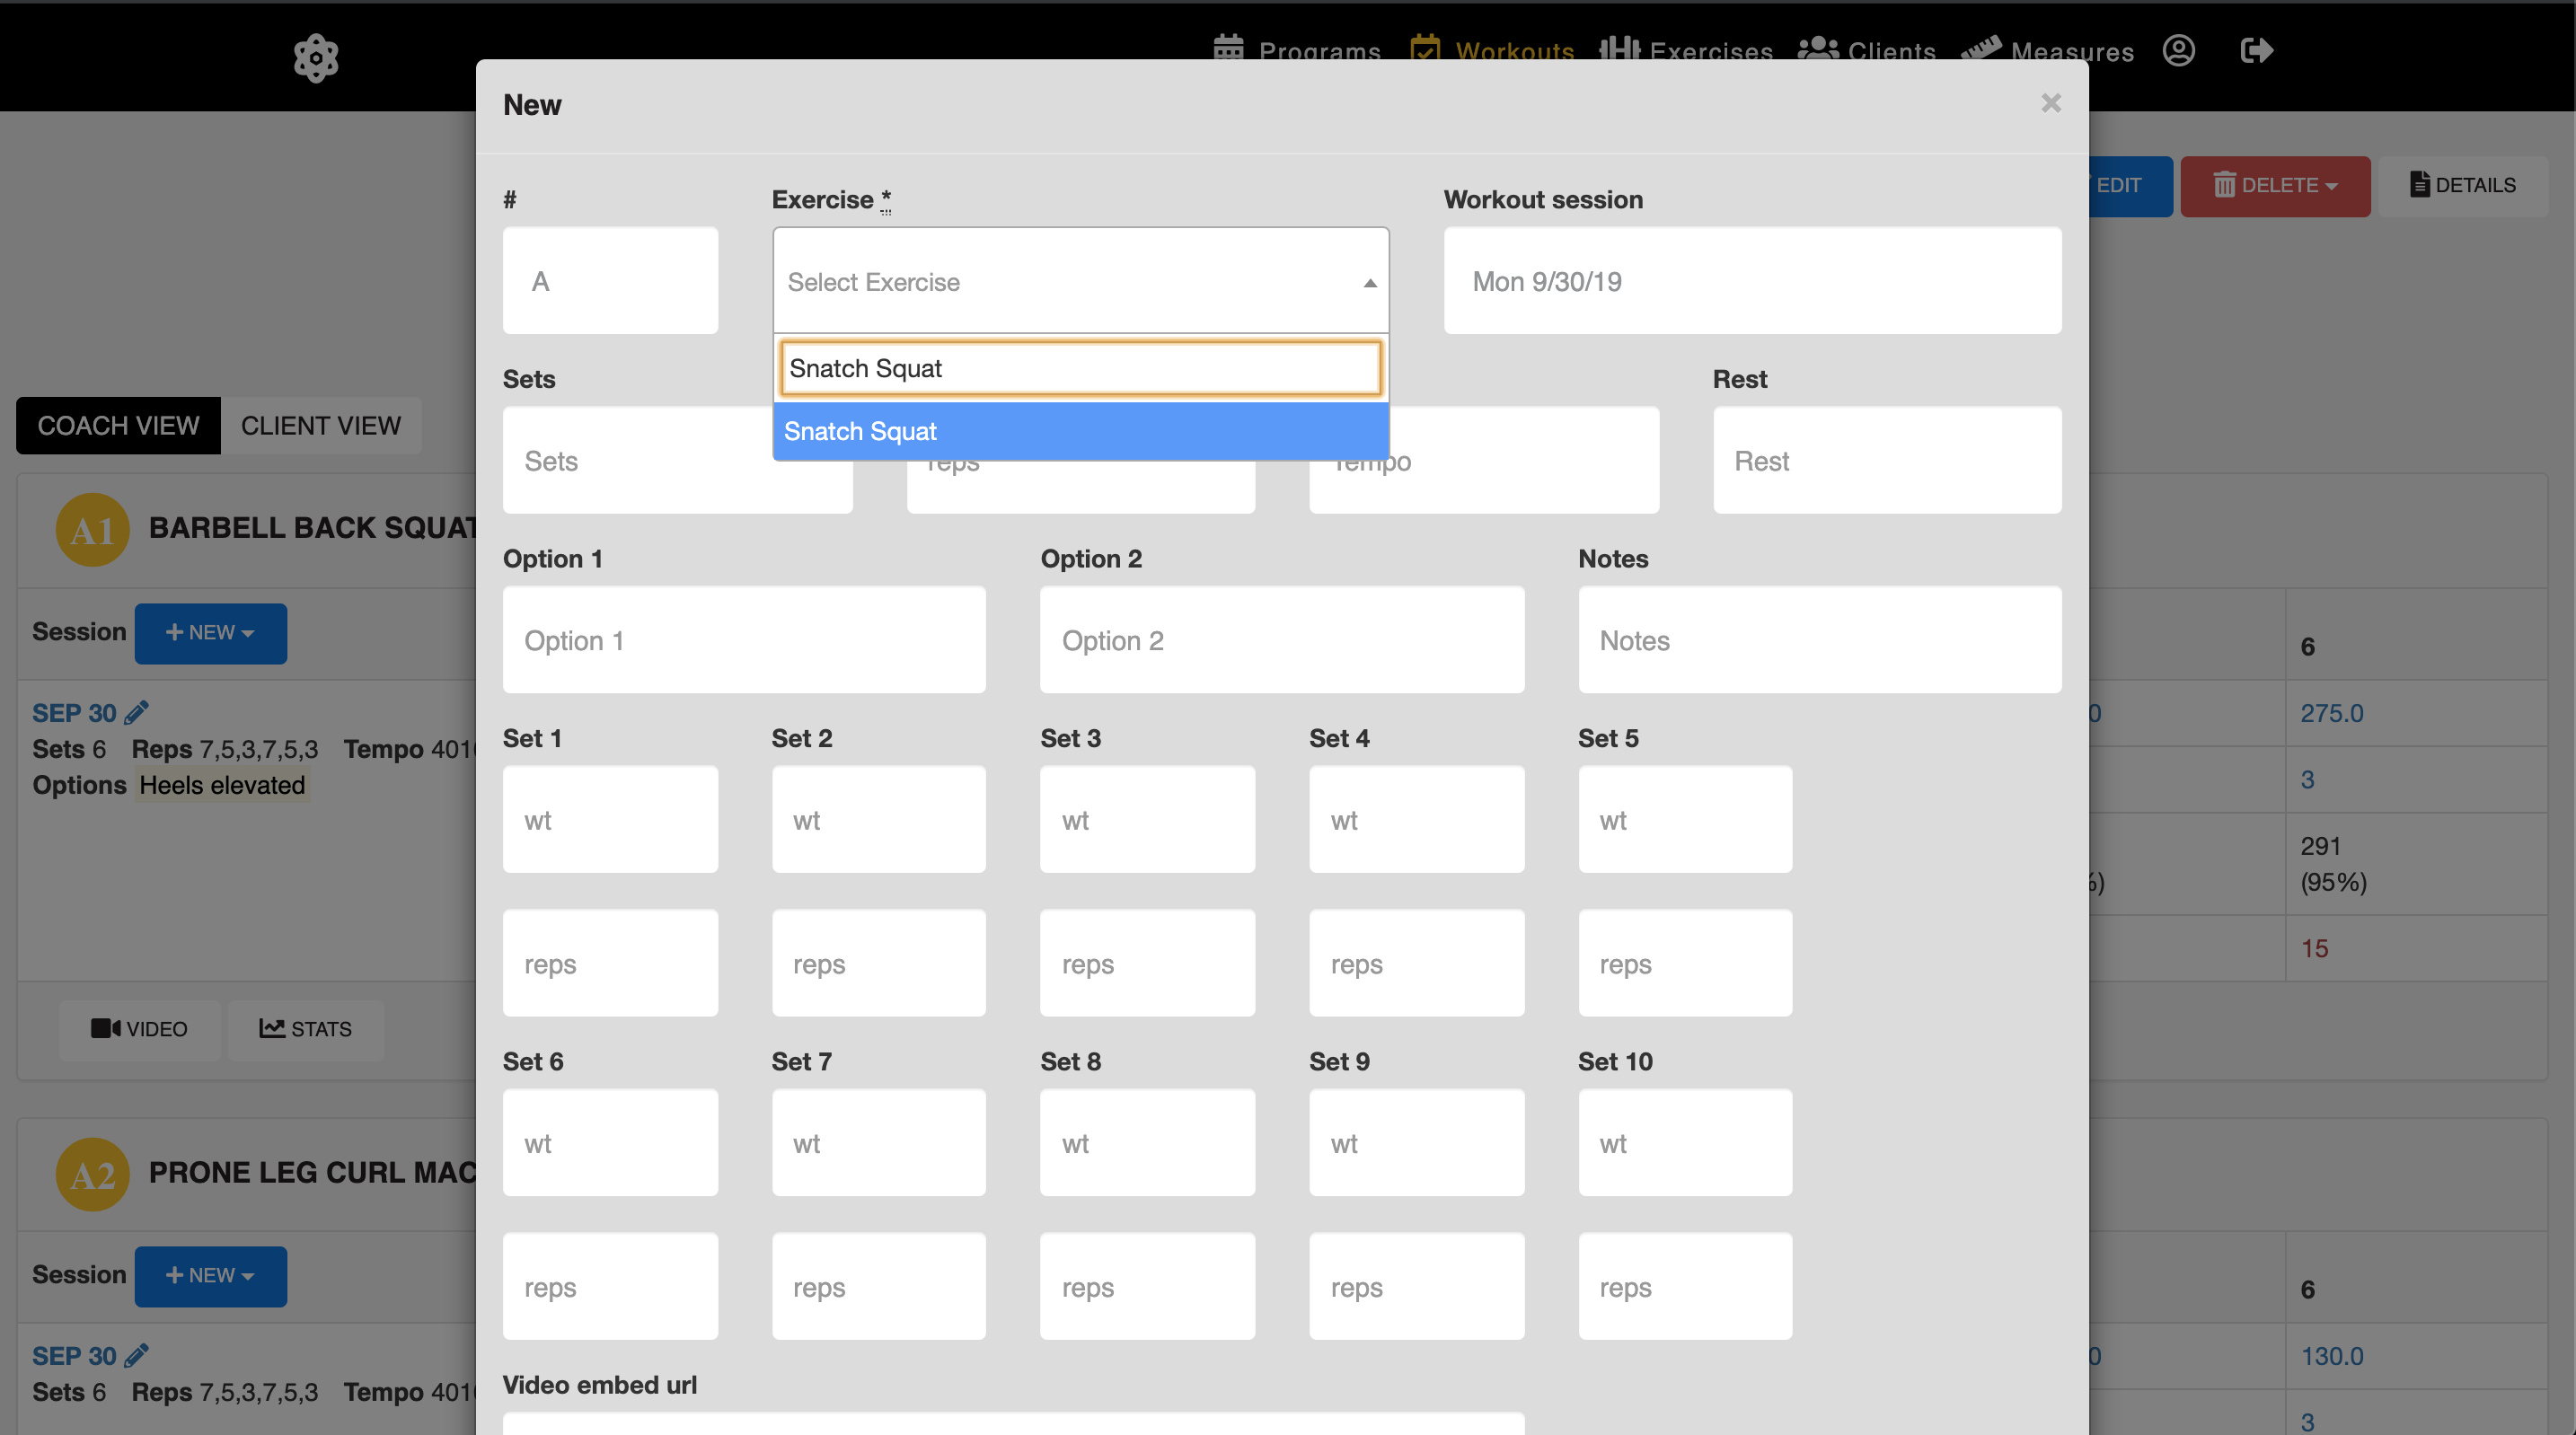This screenshot has height=1435, width=2576.
Task: Click the 130.0 weight value
Action: click(x=2332, y=1356)
